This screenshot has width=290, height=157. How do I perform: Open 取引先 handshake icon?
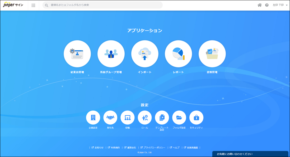pyautogui.click(x=110, y=117)
